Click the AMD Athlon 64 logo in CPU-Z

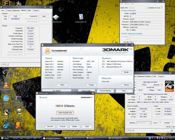[x=169, y=86]
